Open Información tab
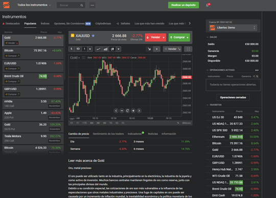The height and width of the screenshot is (198, 276). [169, 134]
